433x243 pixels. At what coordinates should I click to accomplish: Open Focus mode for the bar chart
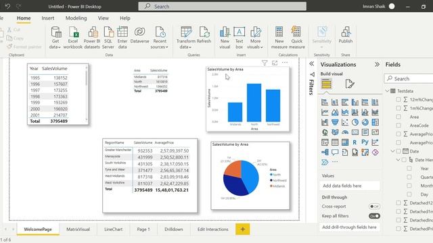click(275, 63)
